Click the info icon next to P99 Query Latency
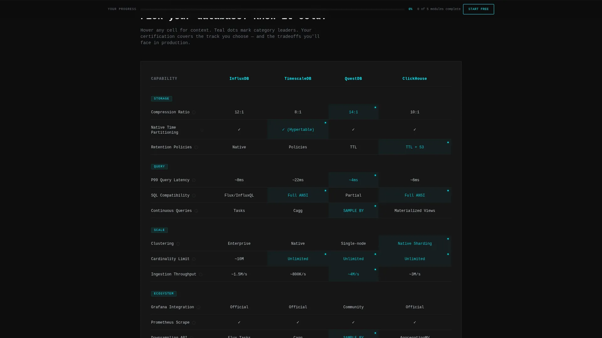 pyautogui.click(x=194, y=180)
